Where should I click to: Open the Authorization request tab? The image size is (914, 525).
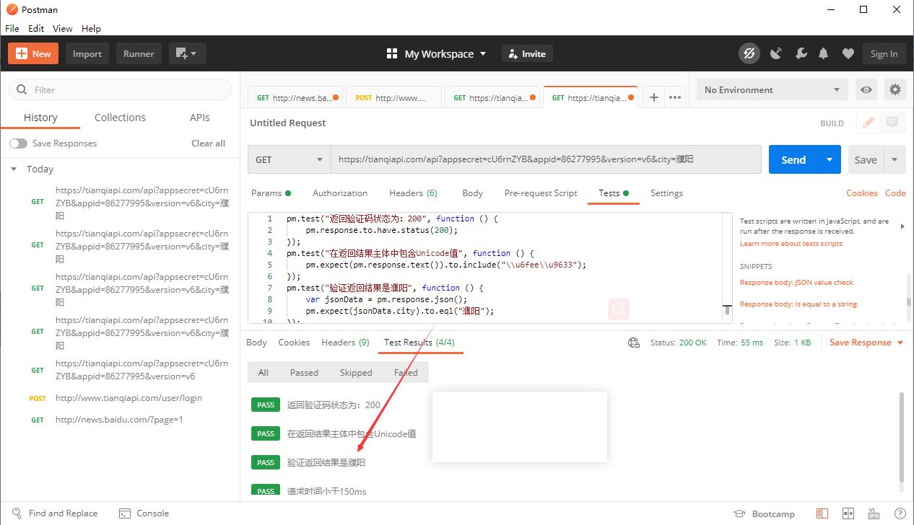[340, 193]
